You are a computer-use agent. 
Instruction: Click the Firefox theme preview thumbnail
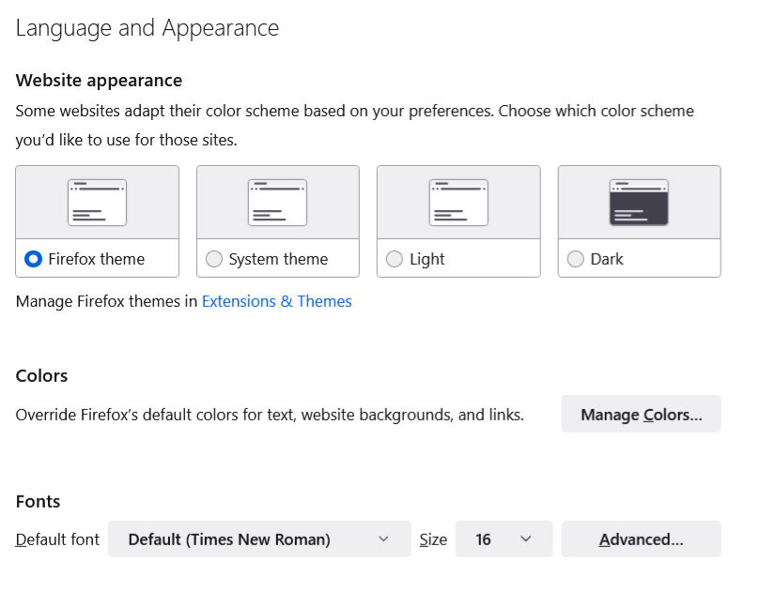(x=97, y=203)
